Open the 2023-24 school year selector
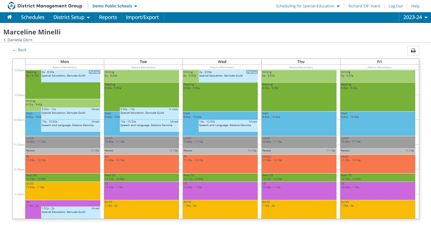Viewport: 431px width, 228px height. tap(415, 17)
